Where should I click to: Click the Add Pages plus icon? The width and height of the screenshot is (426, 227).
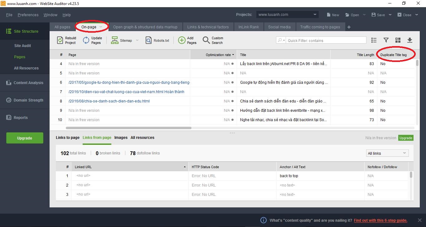[x=182, y=40]
